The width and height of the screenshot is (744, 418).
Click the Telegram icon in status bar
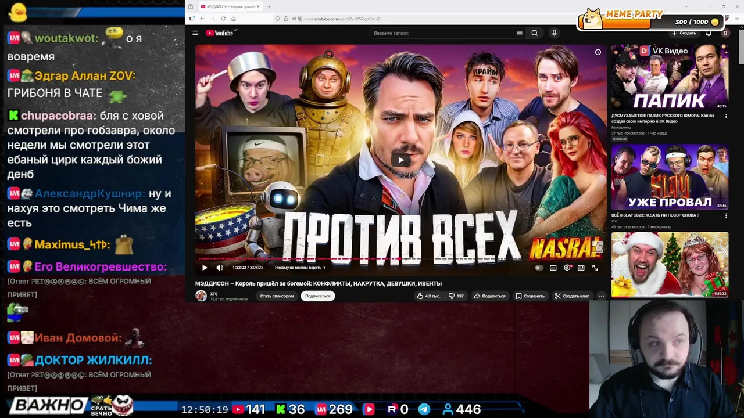pyautogui.click(x=424, y=409)
